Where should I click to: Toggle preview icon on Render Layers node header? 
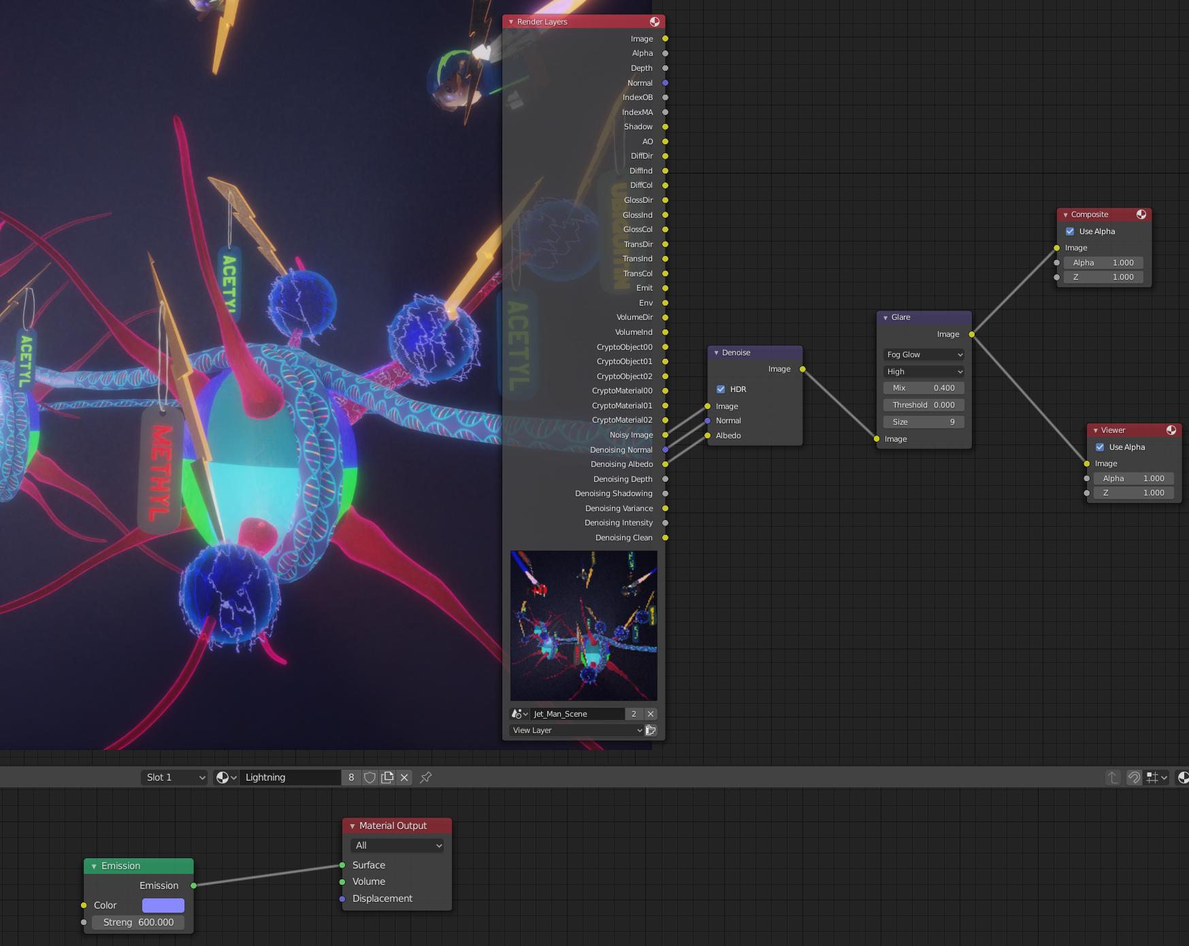tap(654, 22)
